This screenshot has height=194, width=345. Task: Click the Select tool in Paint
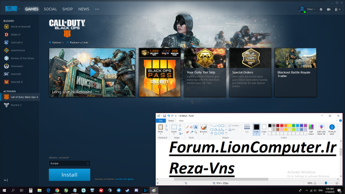tap(174, 129)
